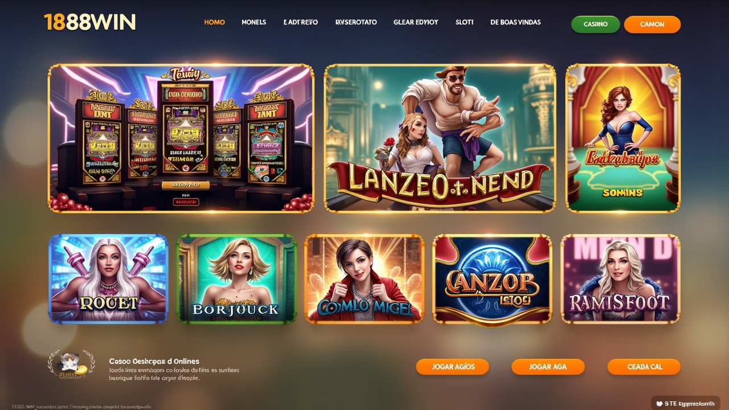Select the SOMINS red-haired woman banner

coord(622,138)
